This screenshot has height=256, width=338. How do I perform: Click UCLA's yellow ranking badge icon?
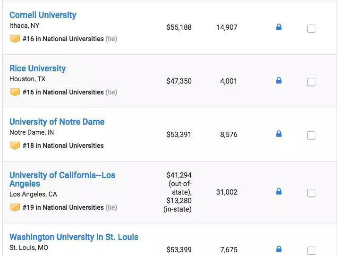[x=15, y=207]
